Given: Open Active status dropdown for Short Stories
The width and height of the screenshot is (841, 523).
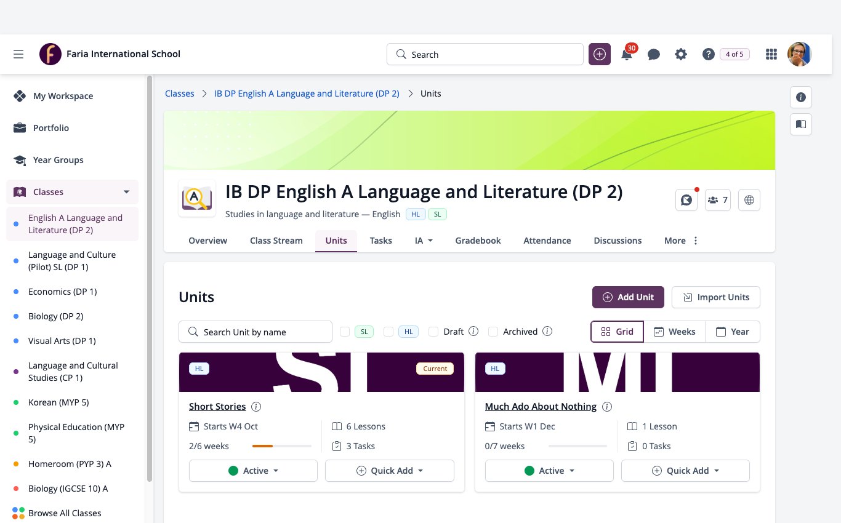Looking at the screenshot, I should coord(253,471).
